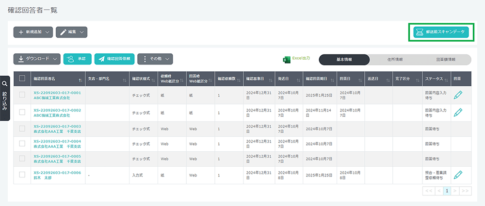Viewport: 485px width, 206px height.
Task: Click 確認回答依頼 paper-plane button
Action: point(114,59)
